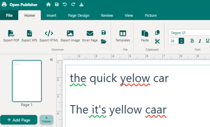Click the Export HTML icon

click(49, 33)
